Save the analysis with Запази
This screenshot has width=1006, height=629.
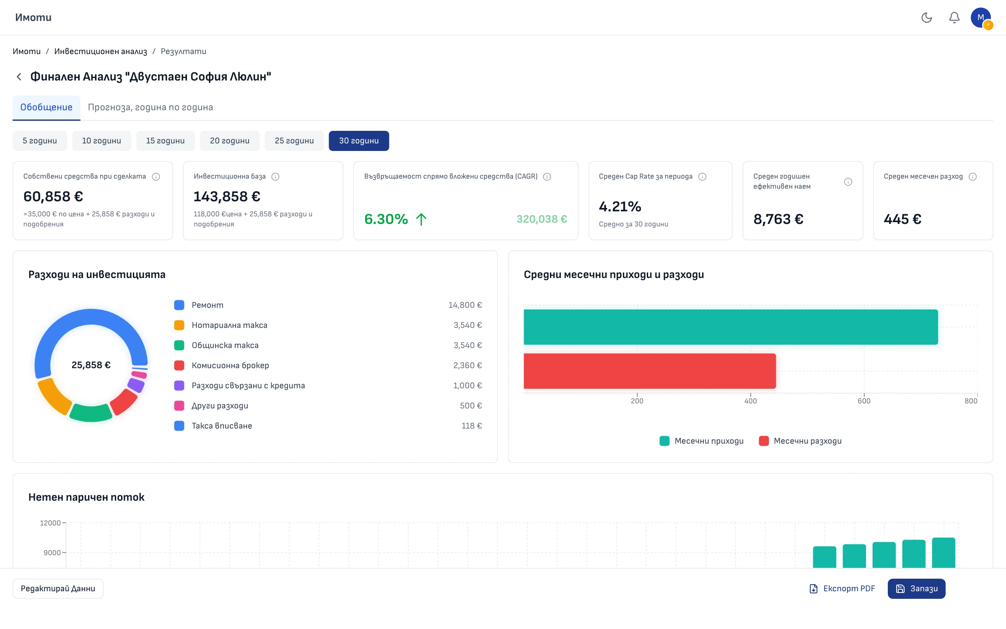[x=917, y=589]
